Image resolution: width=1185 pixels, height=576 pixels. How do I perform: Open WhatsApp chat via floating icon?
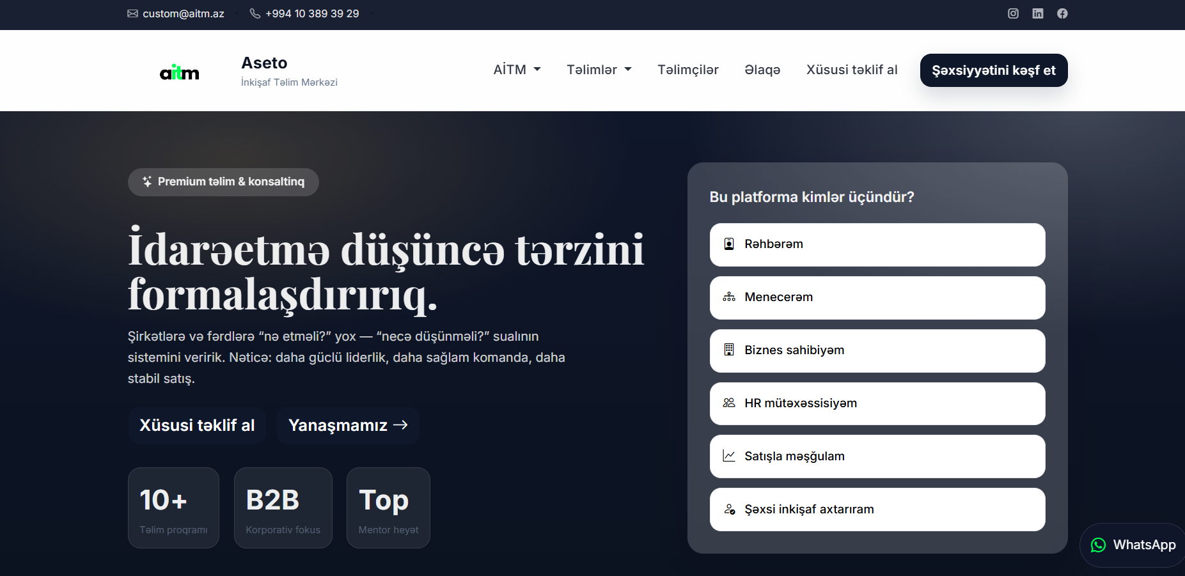pos(1099,545)
